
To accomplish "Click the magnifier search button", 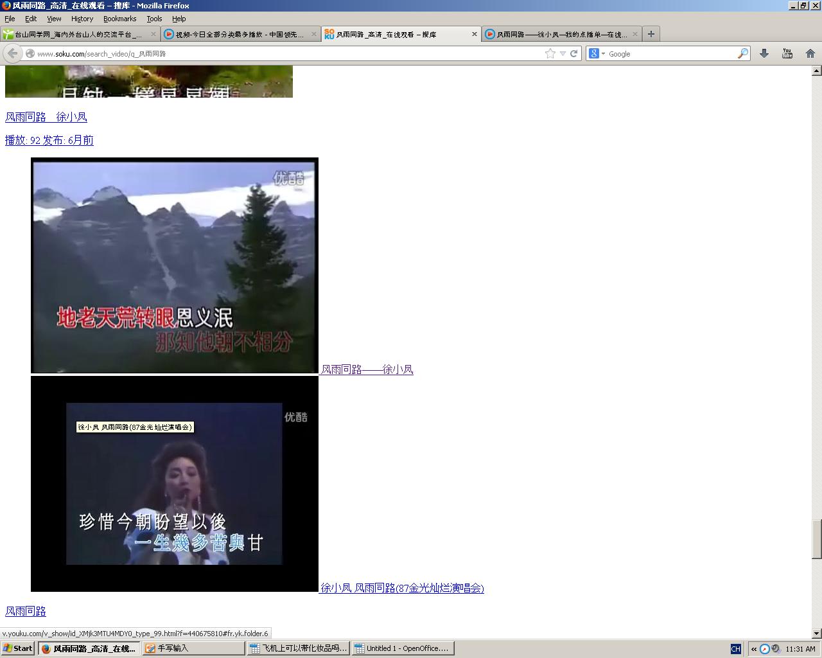I will [742, 54].
